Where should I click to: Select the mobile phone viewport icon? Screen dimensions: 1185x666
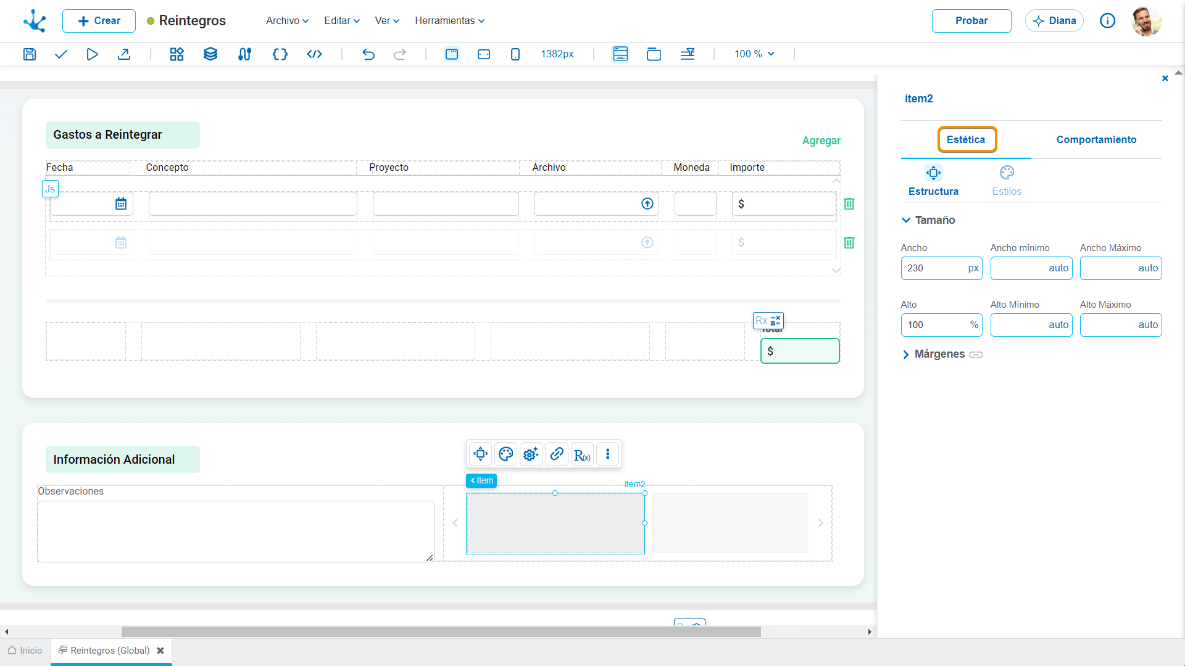click(515, 54)
